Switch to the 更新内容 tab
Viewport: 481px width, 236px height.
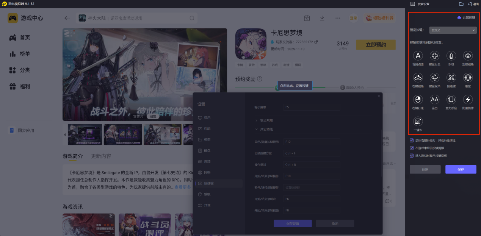pyautogui.click(x=101, y=156)
